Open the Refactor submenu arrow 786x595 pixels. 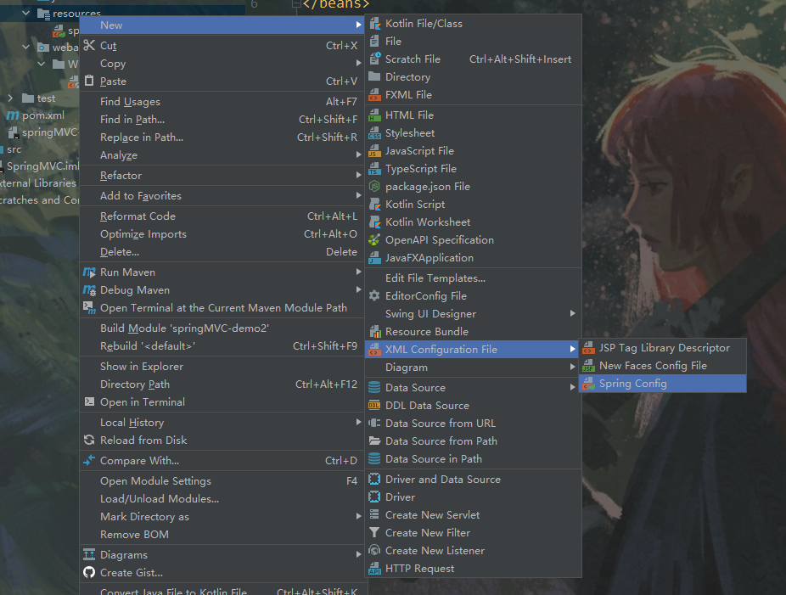pyautogui.click(x=358, y=175)
